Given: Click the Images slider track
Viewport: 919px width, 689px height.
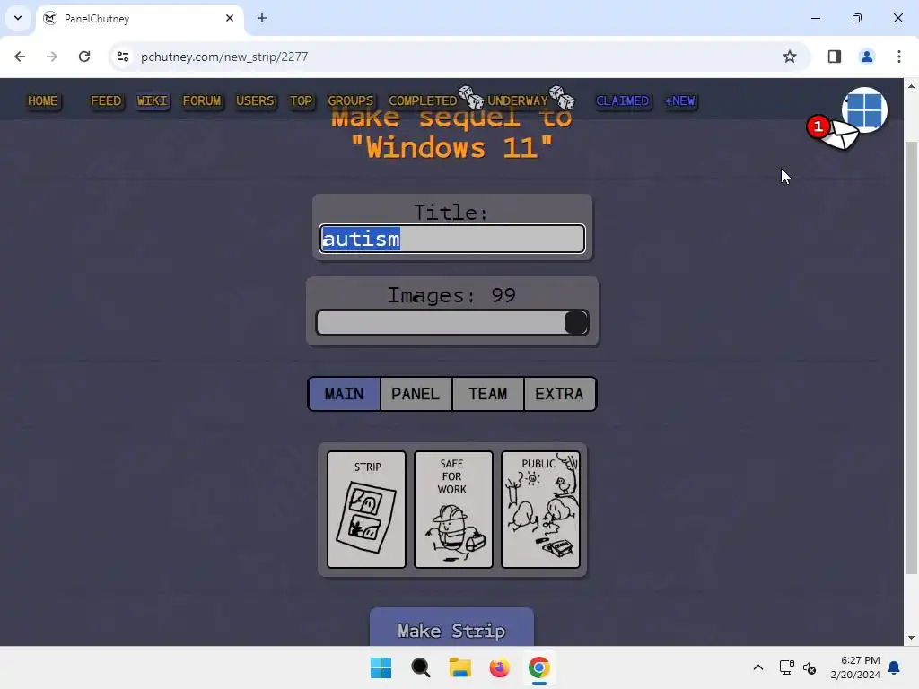Looking at the screenshot, I should [452, 323].
